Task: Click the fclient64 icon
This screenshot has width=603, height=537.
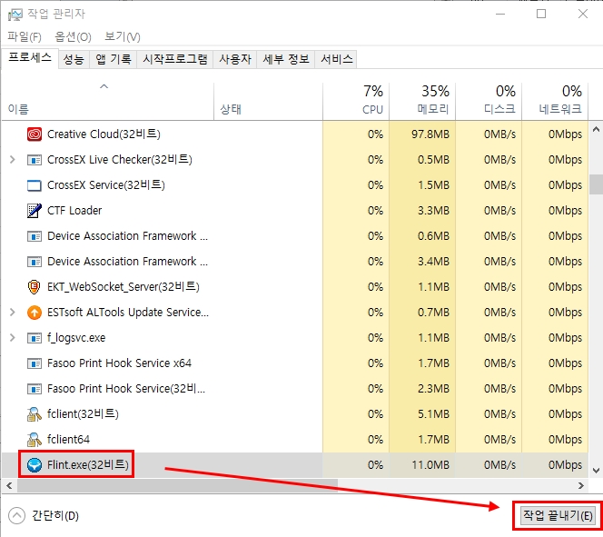Action: pos(35,440)
